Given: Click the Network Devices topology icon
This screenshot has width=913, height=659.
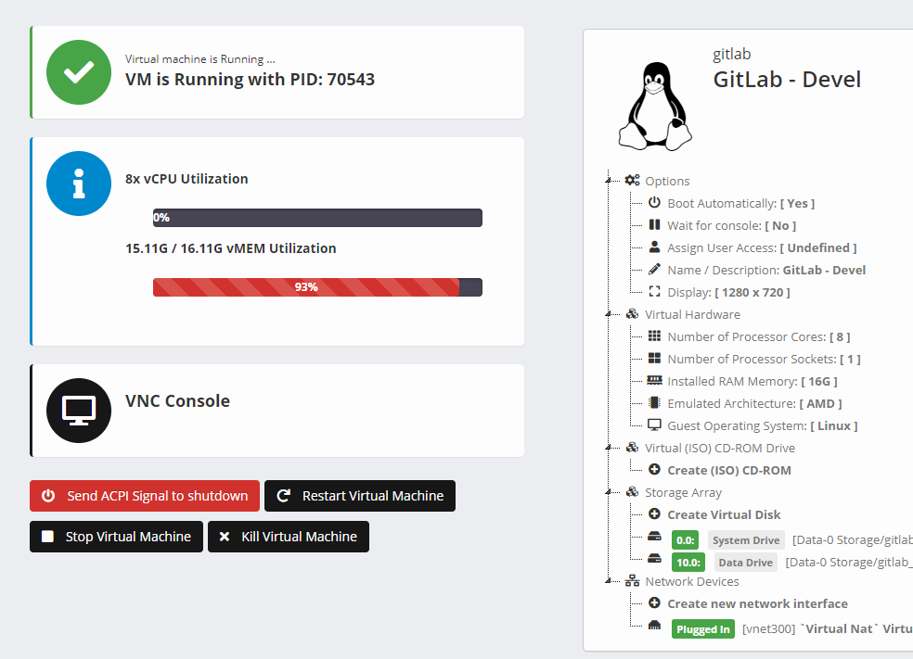Looking at the screenshot, I should (632, 580).
